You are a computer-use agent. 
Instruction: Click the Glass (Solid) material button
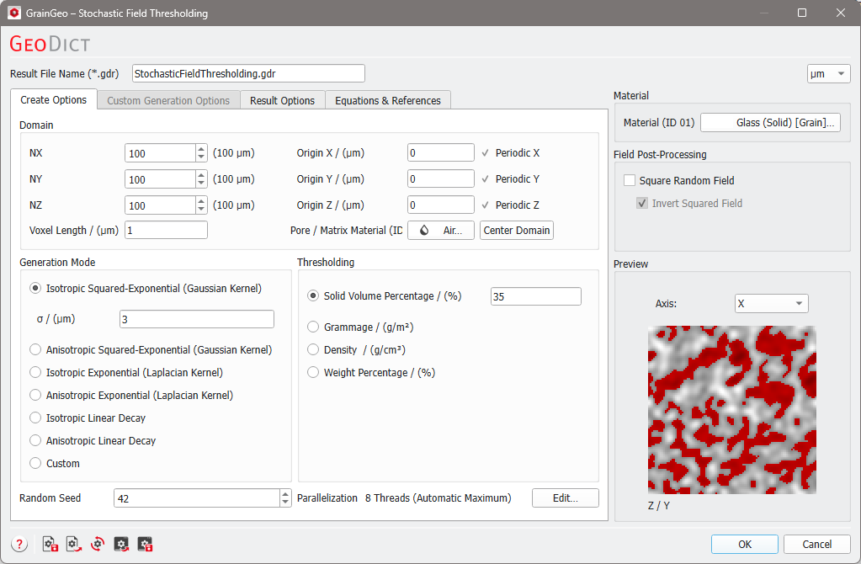coord(770,123)
